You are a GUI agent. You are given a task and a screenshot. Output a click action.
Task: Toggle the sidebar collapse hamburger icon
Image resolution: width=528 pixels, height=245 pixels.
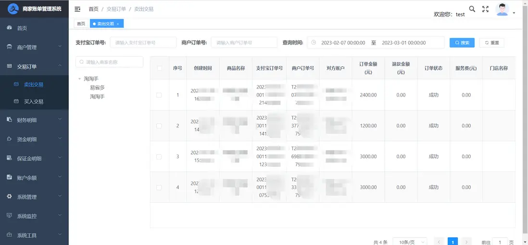(77, 9)
